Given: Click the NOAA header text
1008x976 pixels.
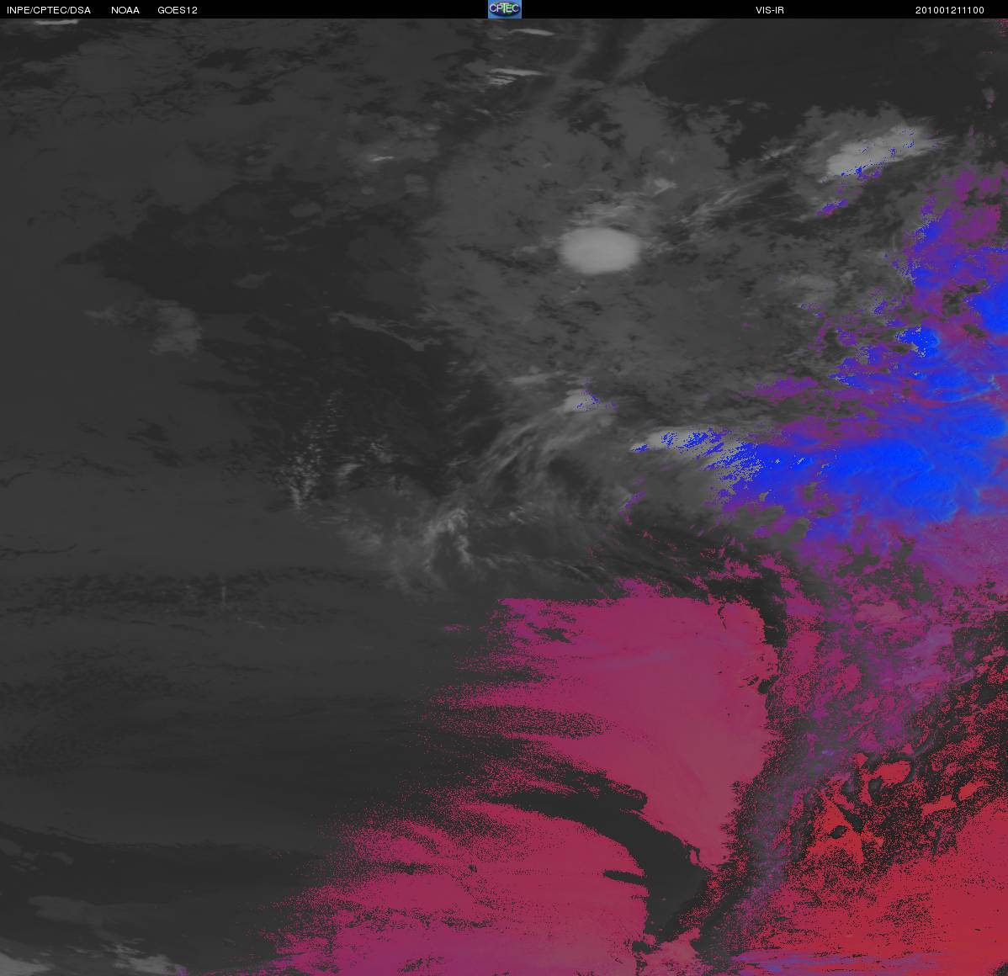Looking at the screenshot, I should (125, 10).
